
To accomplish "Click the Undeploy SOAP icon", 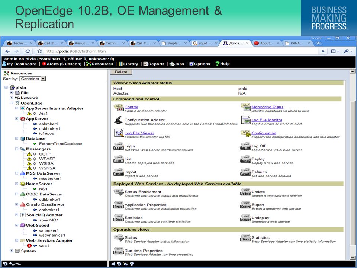I will tap(246, 218).
